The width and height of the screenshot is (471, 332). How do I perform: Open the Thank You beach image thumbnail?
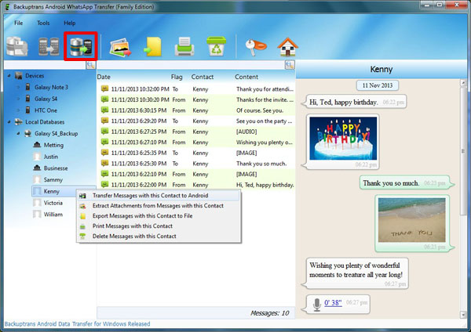coord(412,220)
